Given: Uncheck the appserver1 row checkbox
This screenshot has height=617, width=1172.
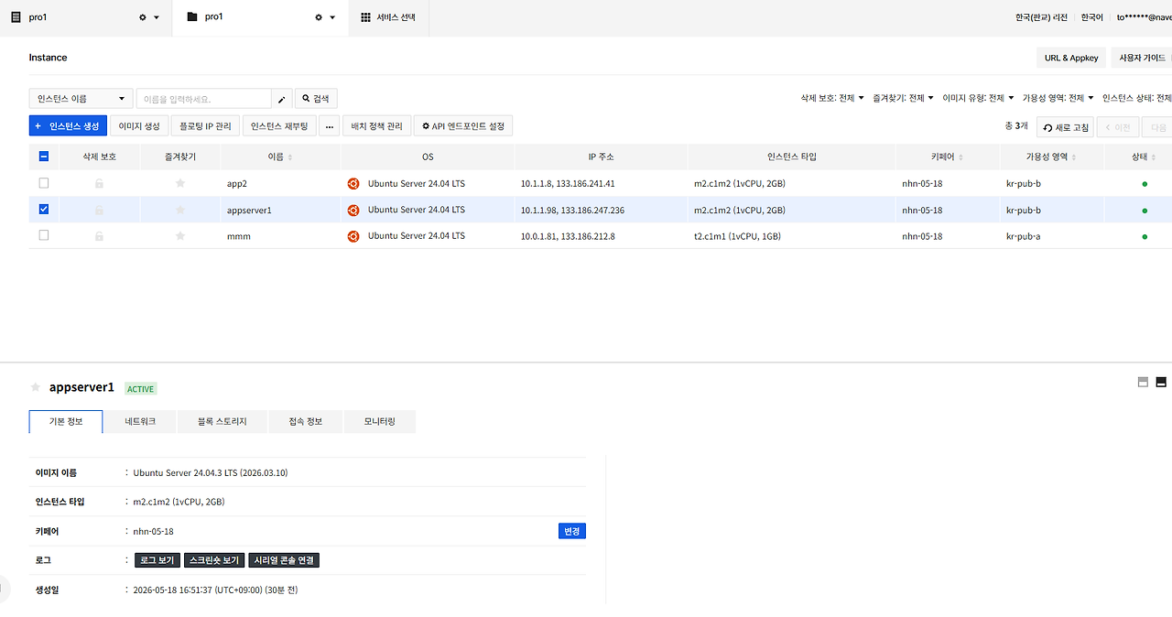Looking at the screenshot, I should [44, 210].
